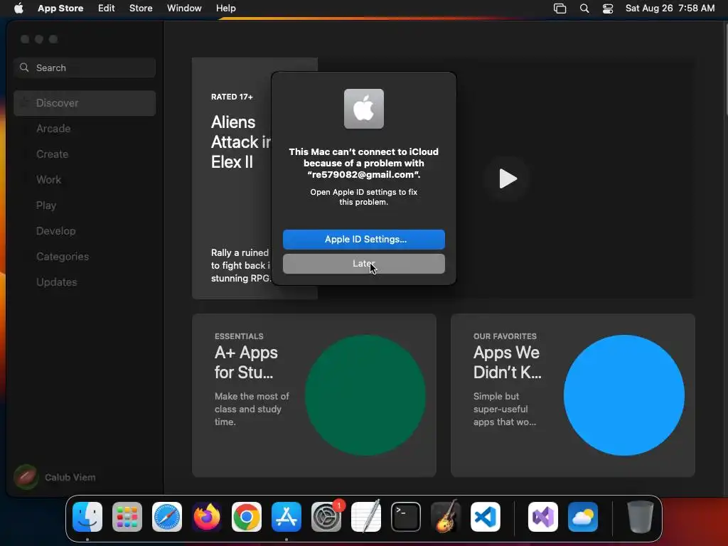This screenshot has width=728, height=546.
Task: Launch Firefox from the Dock
Action: coord(207,517)
